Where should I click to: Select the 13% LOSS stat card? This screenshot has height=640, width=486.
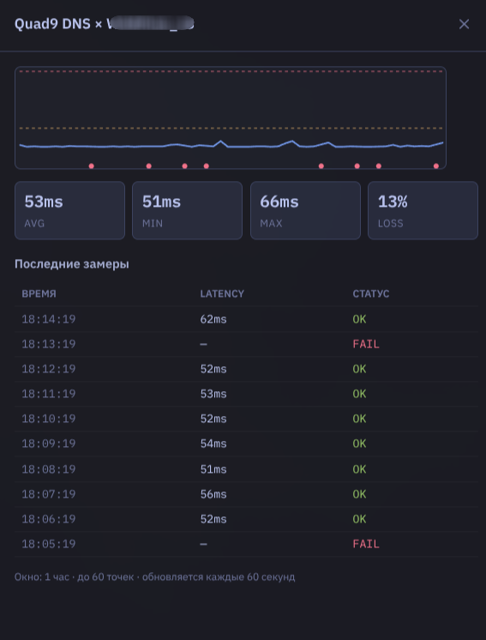[x=423, y=210]
